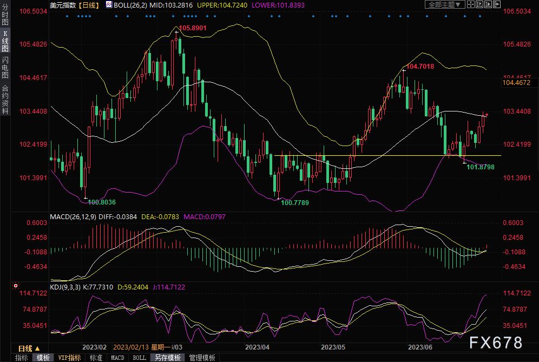This screenshot has height=362, width=539.
Task: Click the 104.7018 high price marker
Action: 420,67
